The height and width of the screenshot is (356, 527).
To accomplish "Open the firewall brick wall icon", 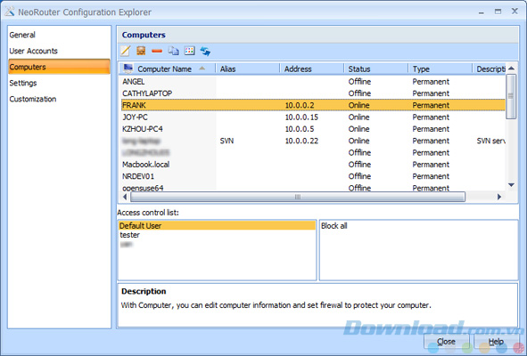I will [x=141, y=51].
